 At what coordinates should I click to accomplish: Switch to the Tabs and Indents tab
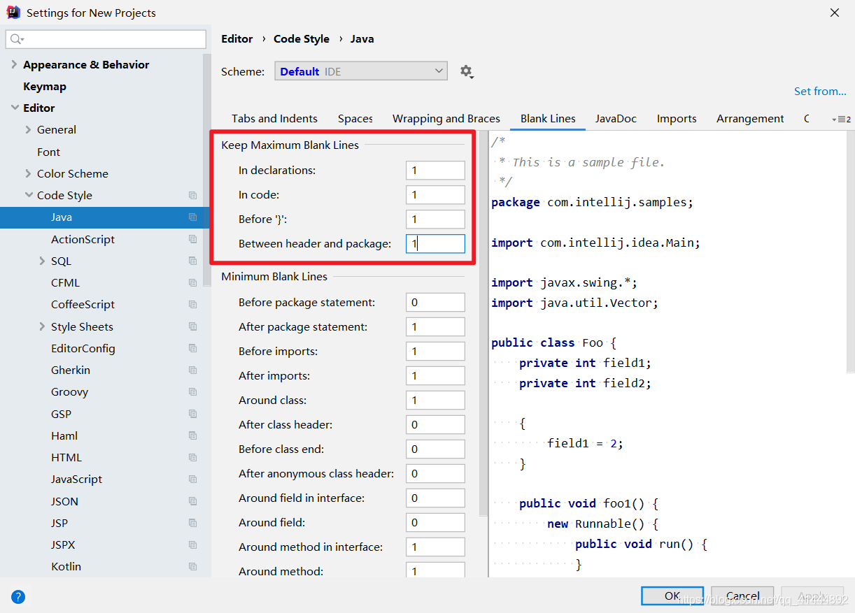(274, 119)
